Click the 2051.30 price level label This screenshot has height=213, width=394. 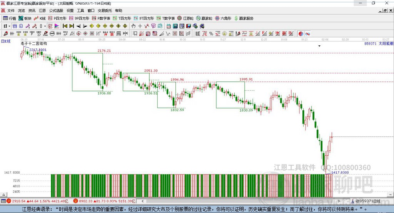[x=151, y=71]
